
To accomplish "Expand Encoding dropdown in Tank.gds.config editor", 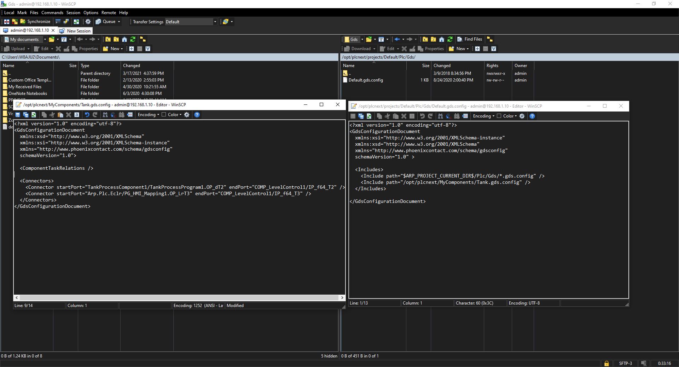I will pos(149,115).
